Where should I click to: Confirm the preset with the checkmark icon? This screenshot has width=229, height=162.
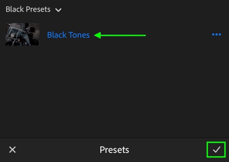click(x=216, y=150)
